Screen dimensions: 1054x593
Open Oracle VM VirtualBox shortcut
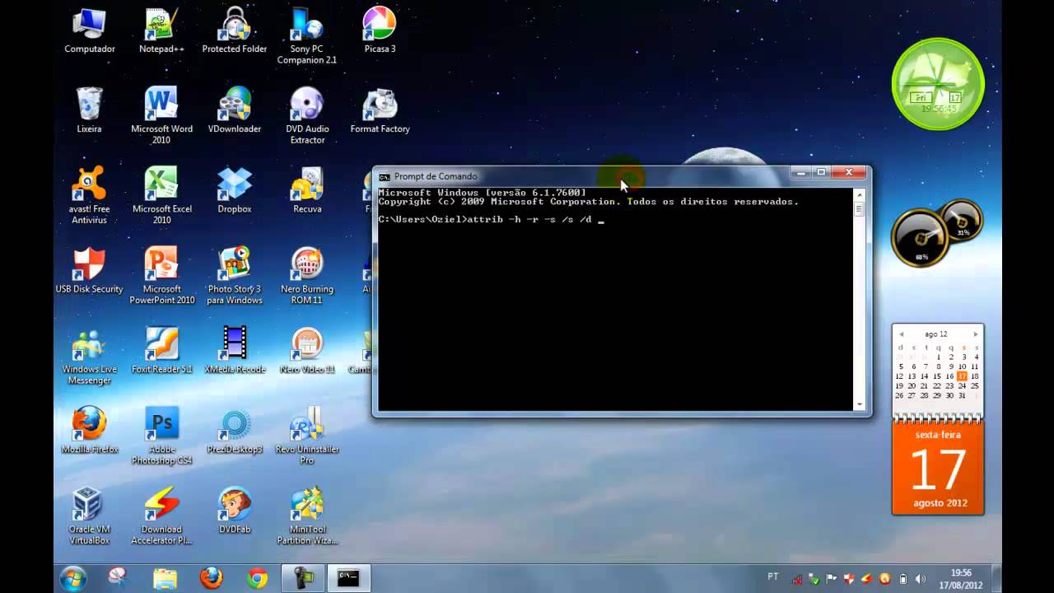(x=89, y=516)
